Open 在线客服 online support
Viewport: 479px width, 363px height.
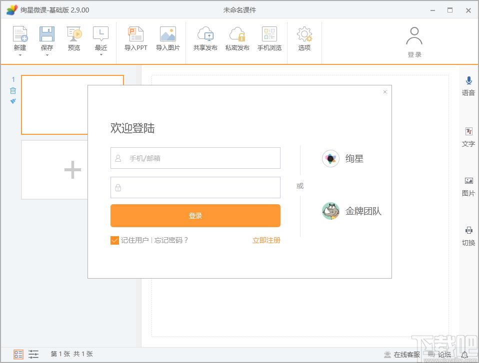(402, 355)
